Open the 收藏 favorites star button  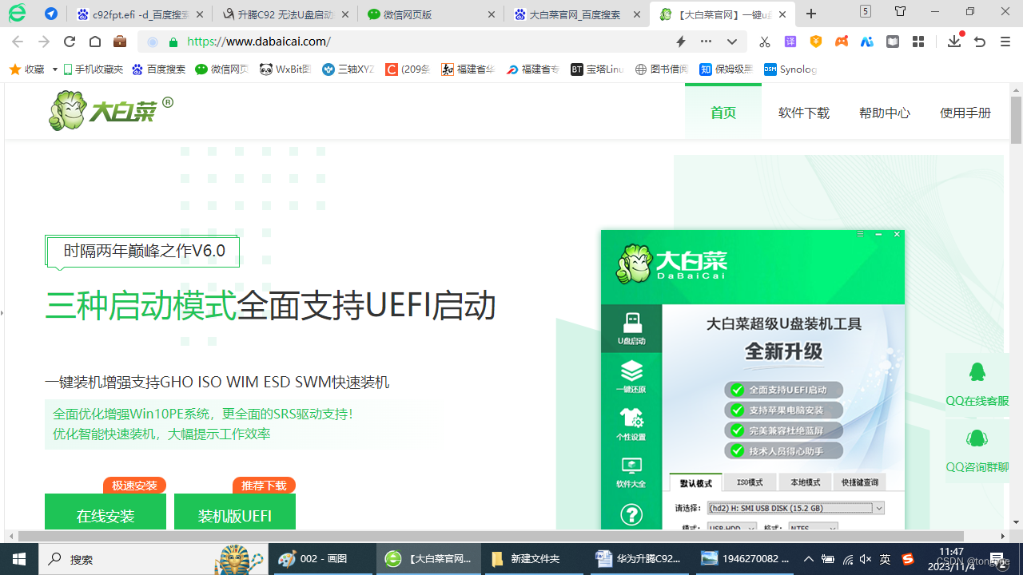pyautogui.click(x=26, y=69)
